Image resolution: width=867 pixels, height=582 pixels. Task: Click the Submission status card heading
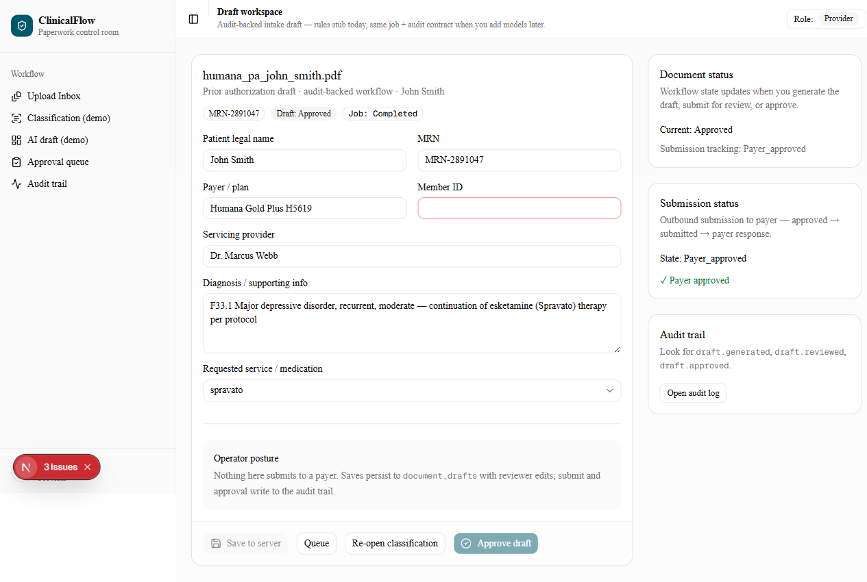[x=699, y=203]
